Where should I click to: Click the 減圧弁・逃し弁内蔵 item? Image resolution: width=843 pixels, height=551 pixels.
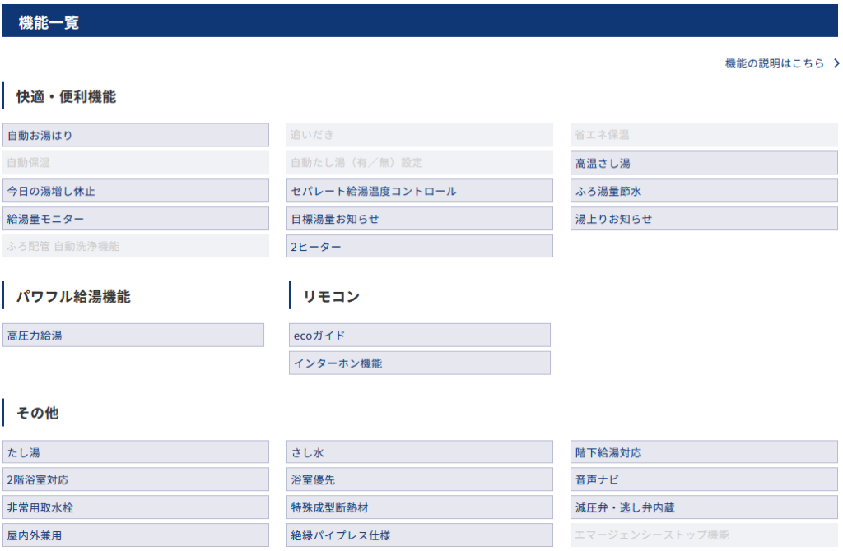(704, 507)
